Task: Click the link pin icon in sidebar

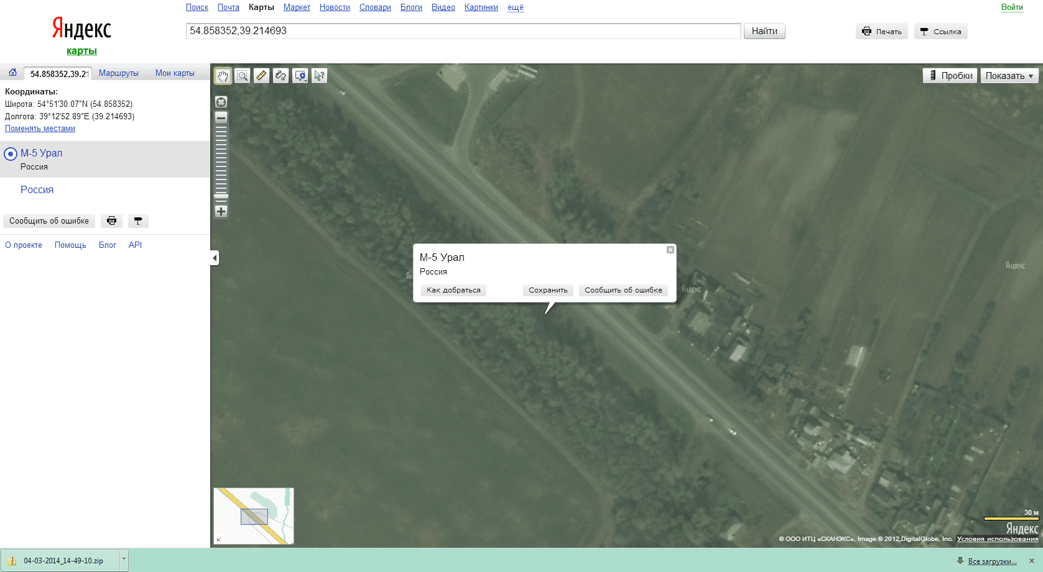Action: [x=138, y=221]
